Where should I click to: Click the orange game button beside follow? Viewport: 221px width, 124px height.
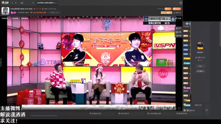pyautogui.click(x=177, y=9)
